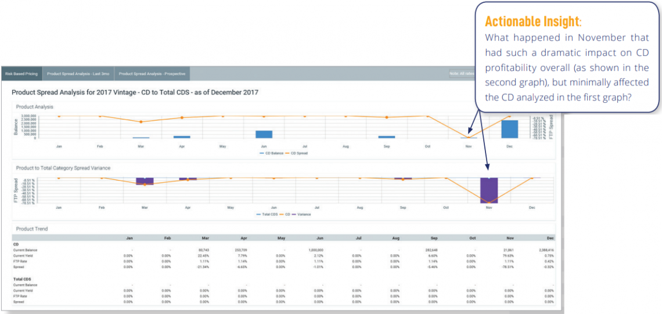This screenshot has height=314, width=662.
Task: Select the 1,000,000 balance cell
Action: click(316, 250)
